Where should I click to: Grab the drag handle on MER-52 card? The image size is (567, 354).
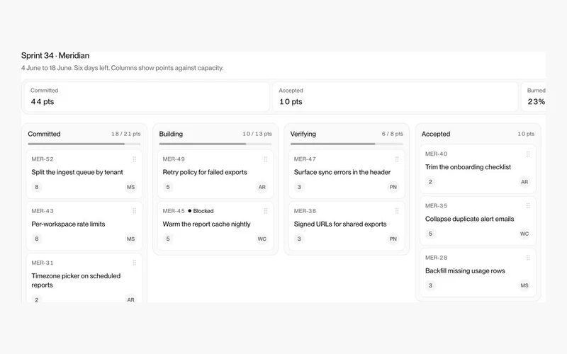134,159
